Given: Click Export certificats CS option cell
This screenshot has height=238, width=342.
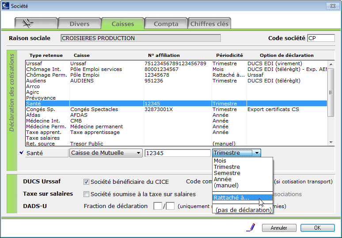Looking at the screenshot, I should click(273, 109).
